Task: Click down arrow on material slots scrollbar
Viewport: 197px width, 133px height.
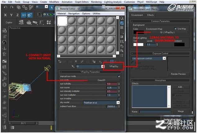Action: (x=117, y=53)
